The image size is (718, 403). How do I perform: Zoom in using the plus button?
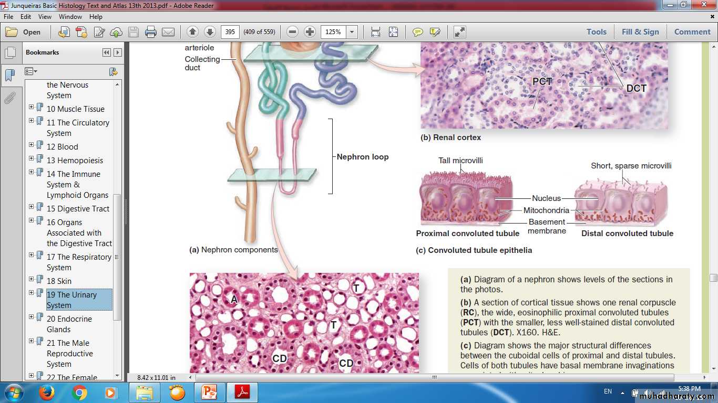[310, 32]
